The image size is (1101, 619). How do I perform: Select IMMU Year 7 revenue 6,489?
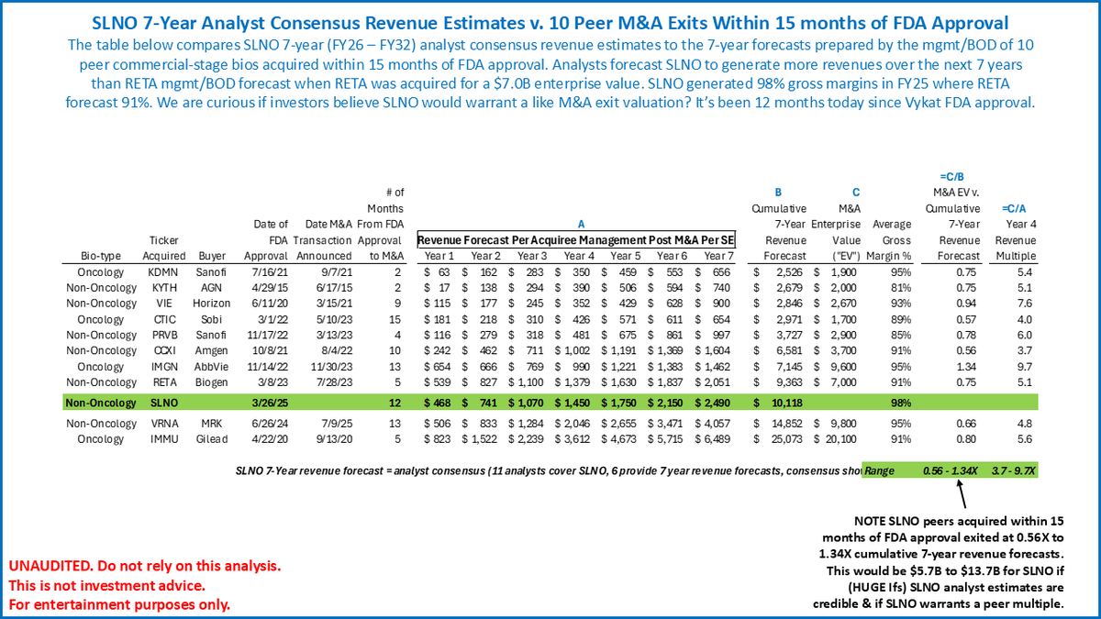click(713, 438)
